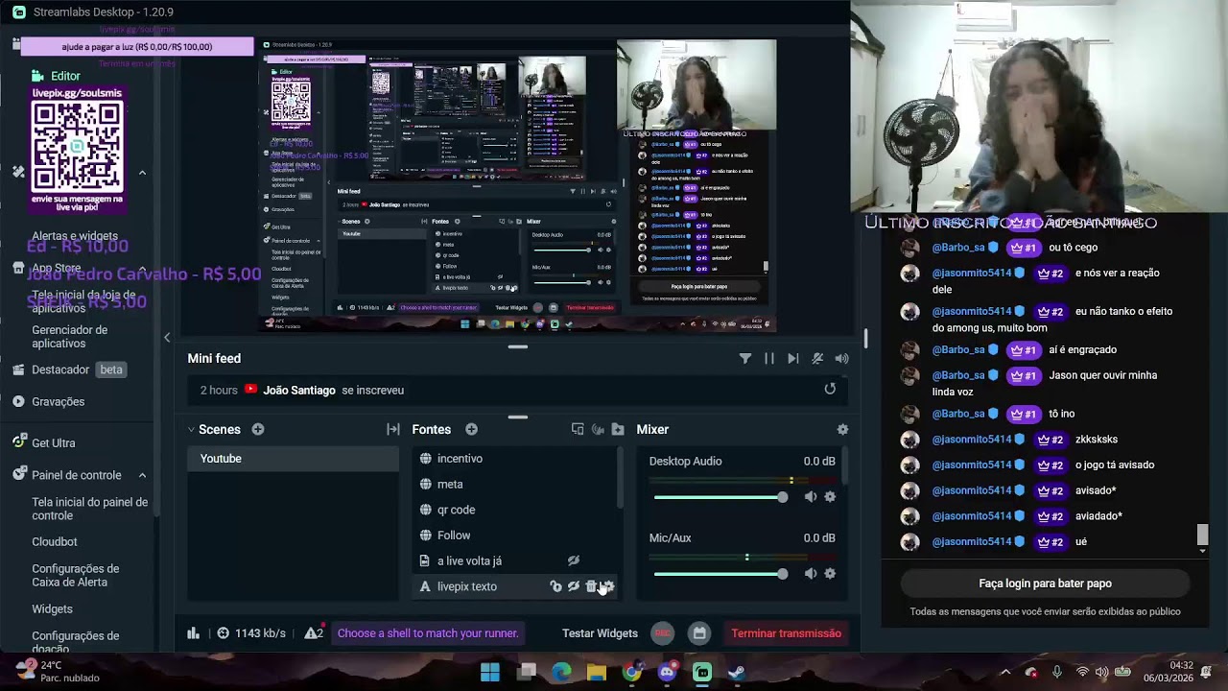Open performance stats bar chart icon
Image resolution: width=1228 pixels, height=691 pixels.
[x=193, y=633]
